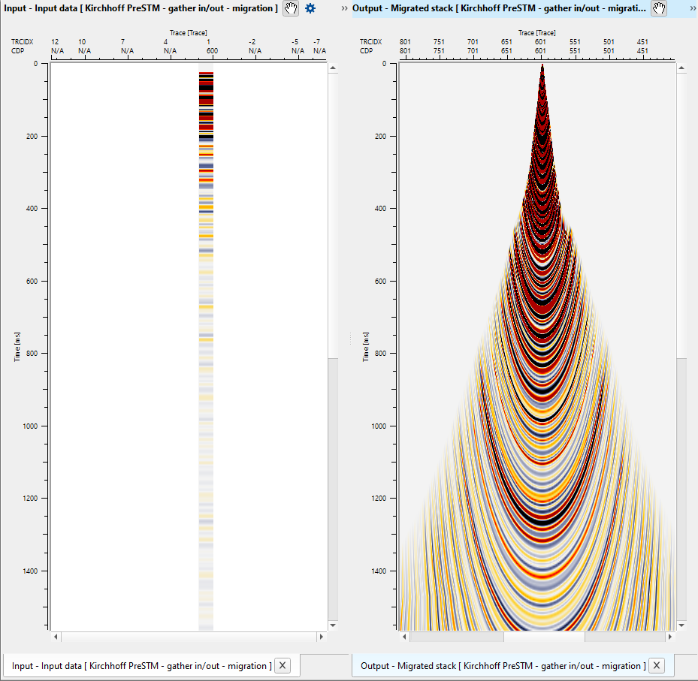Screen dimensions: 698x681
Task: Click 1400 time tick in Output panel
Action: coord(379,571)
